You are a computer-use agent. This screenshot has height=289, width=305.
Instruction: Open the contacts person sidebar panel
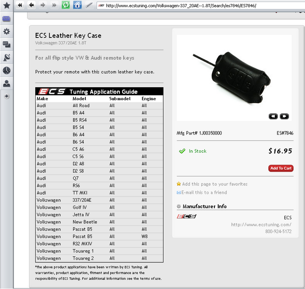point(7,83)
